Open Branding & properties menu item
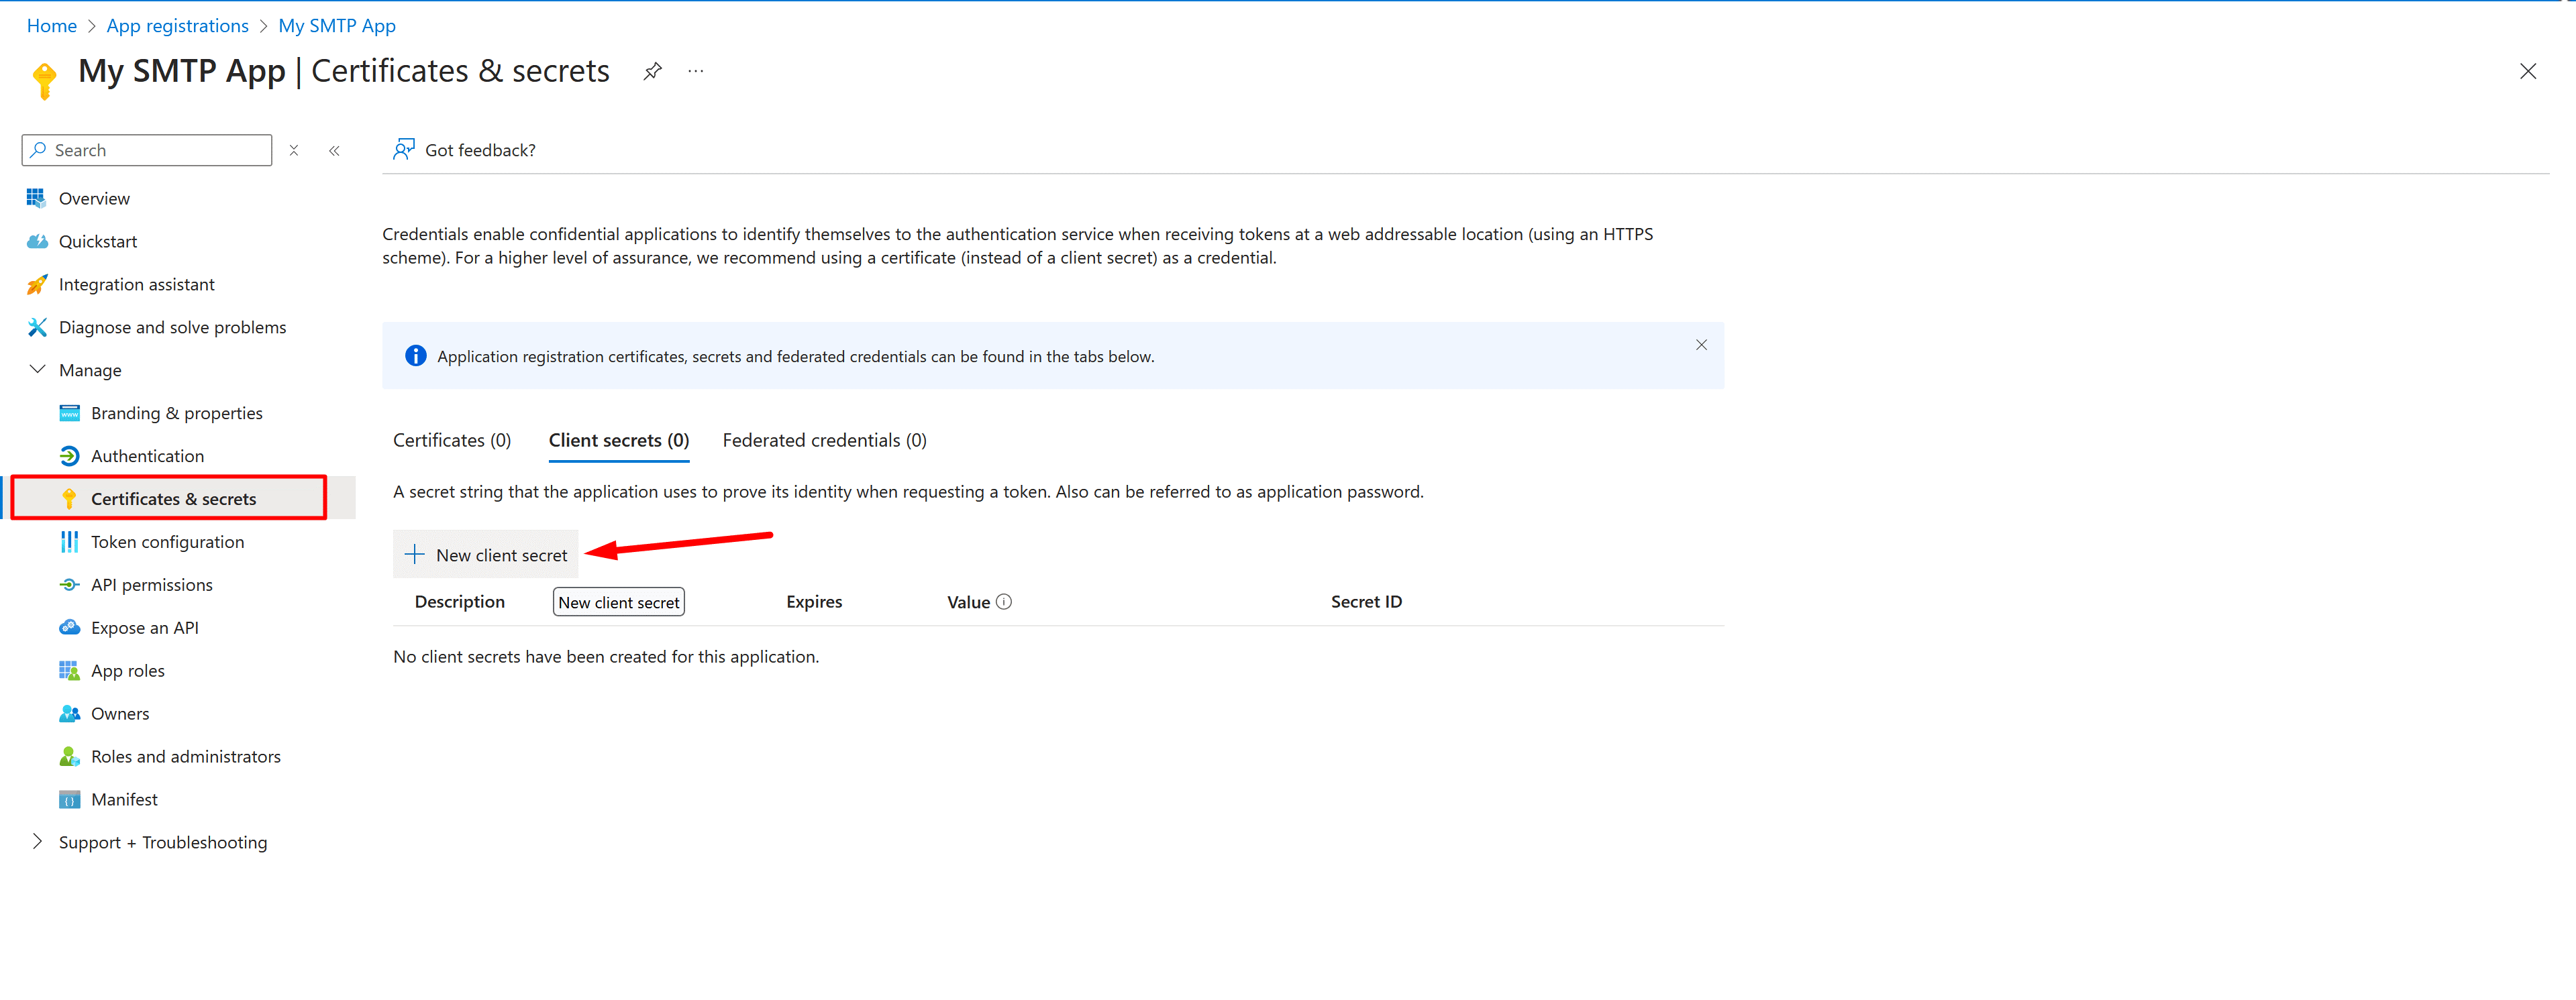2576x1000 pixels. [x=177, y=413]
